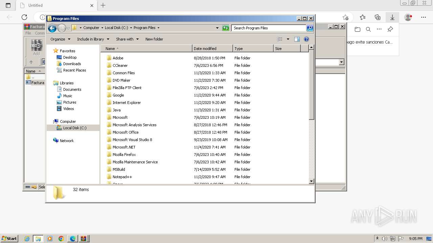Select the Internet Explorer folder
Screen dimensions: 433x243
click(127, 103)
